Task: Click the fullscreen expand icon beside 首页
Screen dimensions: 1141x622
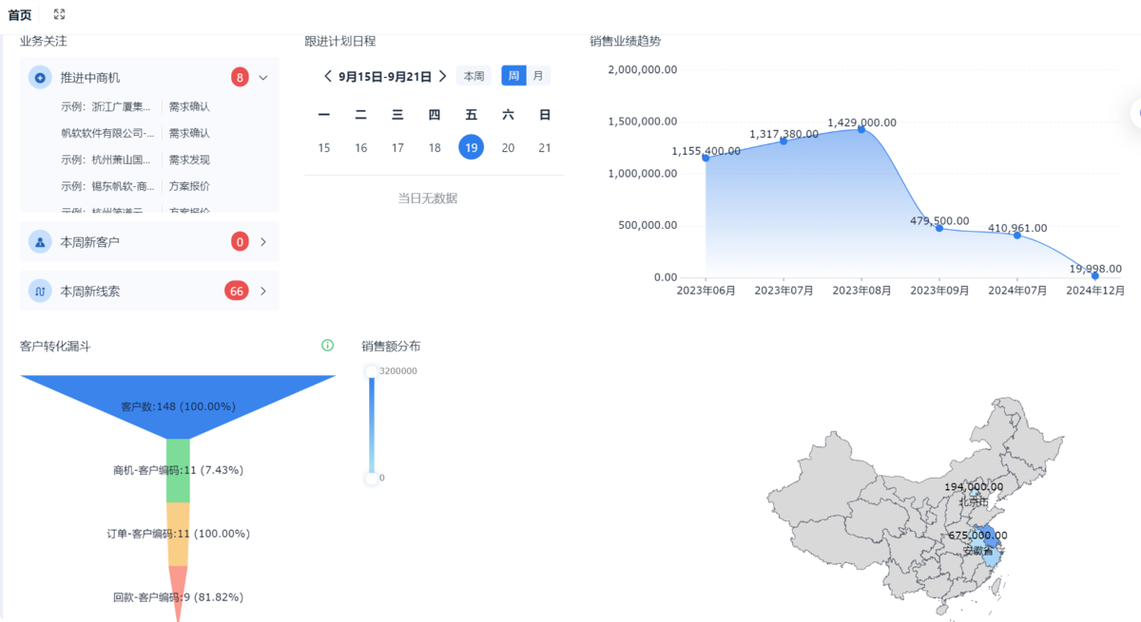Action: pos(59,14)
